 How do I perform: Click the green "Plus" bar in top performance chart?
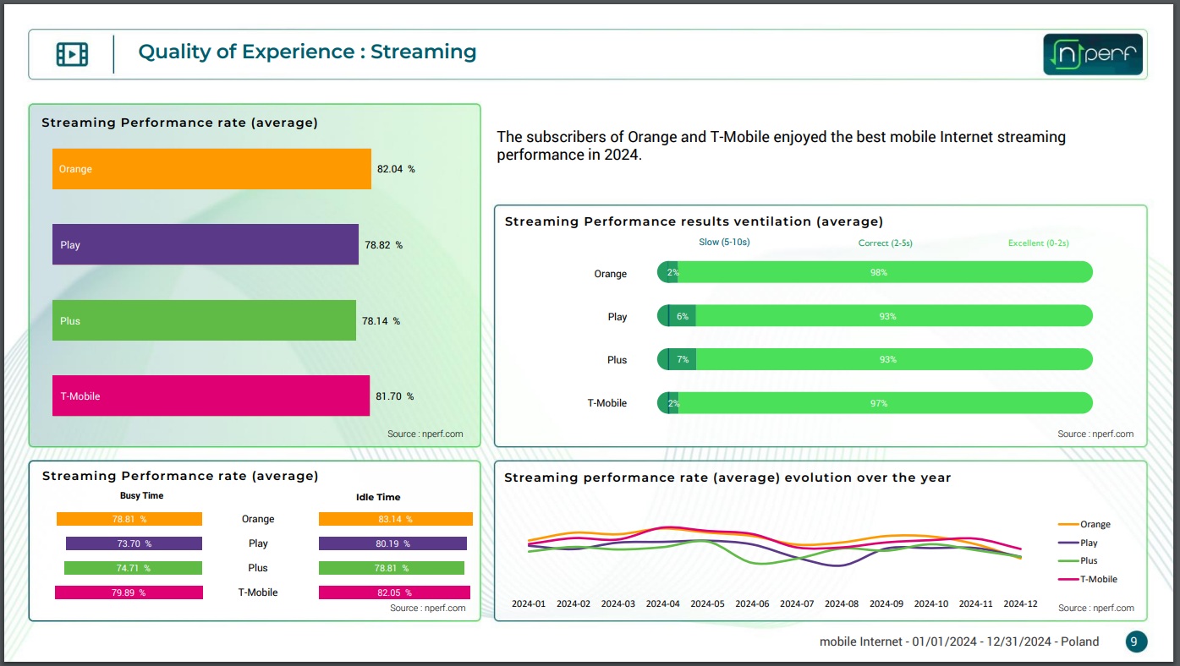tap(204, 320)
